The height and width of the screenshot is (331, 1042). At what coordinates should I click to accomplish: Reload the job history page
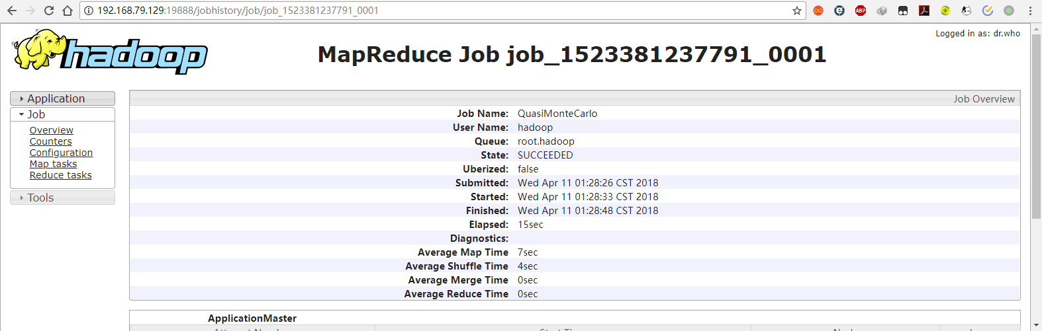pos(49,11)
